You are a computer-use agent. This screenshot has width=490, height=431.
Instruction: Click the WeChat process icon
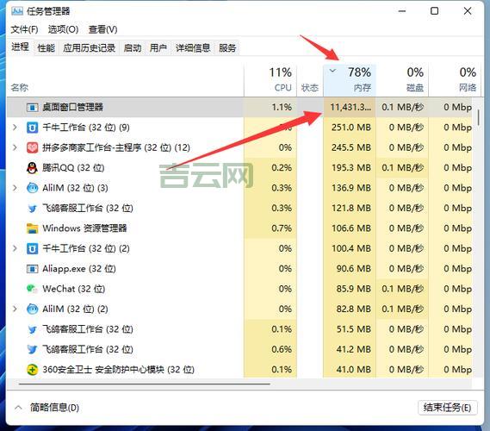[x=32, y=289]
